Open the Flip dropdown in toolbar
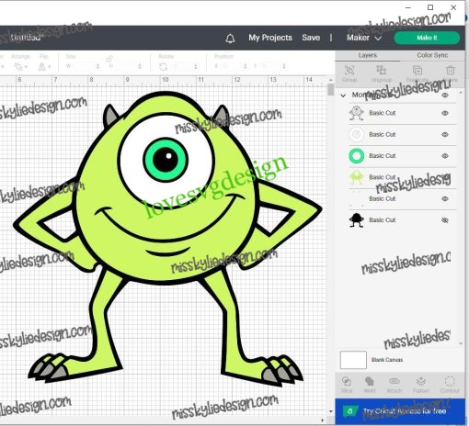Screen dimensions: 469x426 click(x=44, y=66)
